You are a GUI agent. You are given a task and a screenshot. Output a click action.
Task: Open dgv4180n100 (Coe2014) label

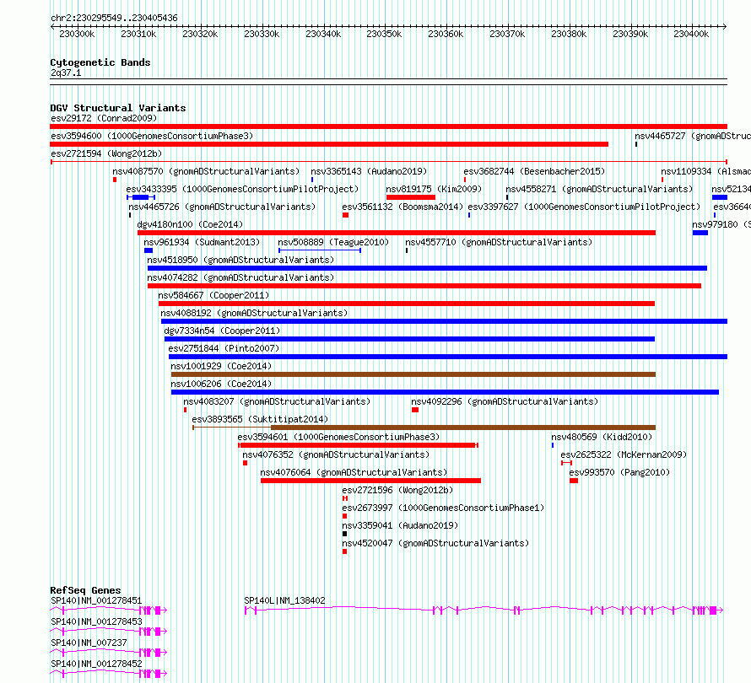point(190,224)
